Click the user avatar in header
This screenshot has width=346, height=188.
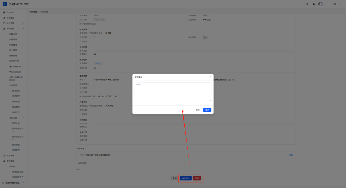(320, 4)
